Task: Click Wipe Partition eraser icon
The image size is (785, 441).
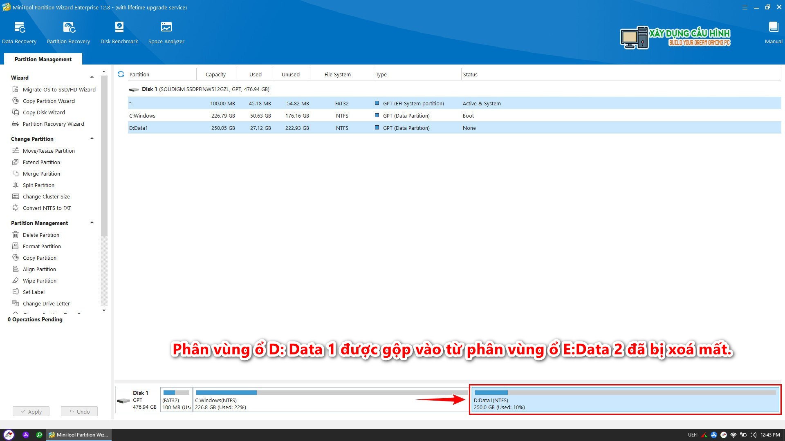Action: click(x=16, y=281)
